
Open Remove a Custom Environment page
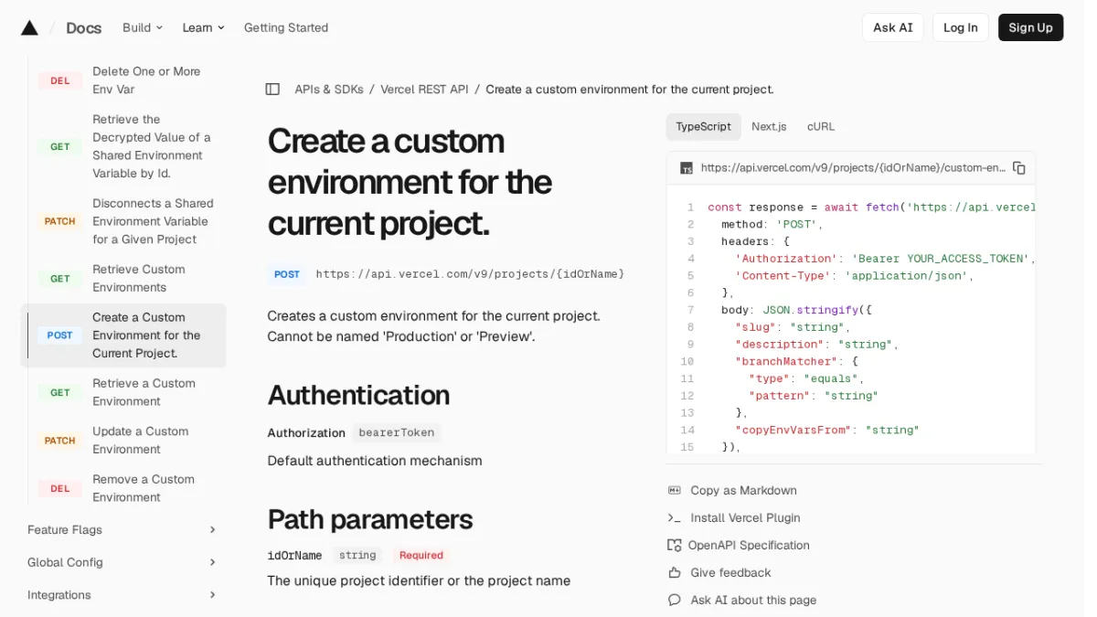(x=144, y=489)
